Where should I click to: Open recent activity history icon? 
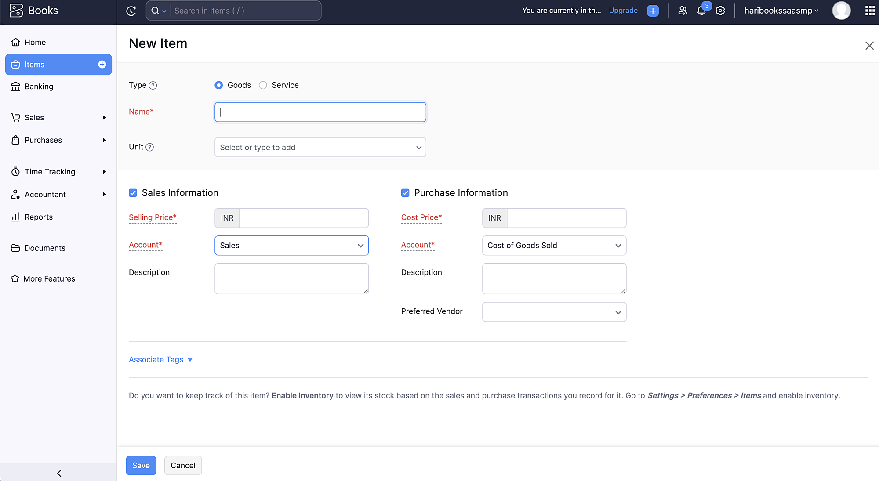(x=131, y=11)
